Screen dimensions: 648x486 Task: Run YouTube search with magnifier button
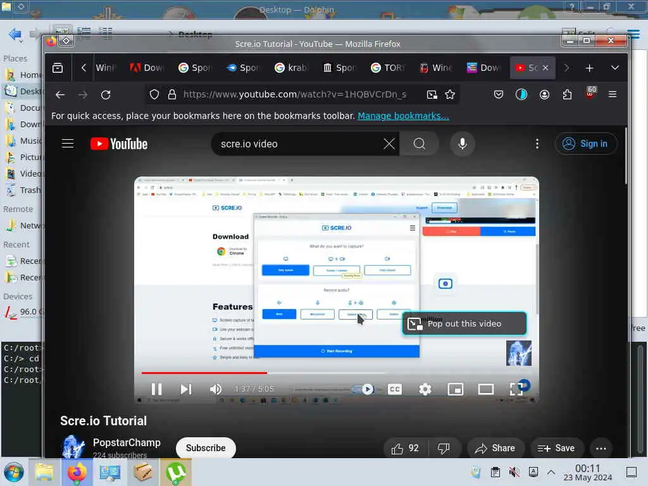(419, 144)
